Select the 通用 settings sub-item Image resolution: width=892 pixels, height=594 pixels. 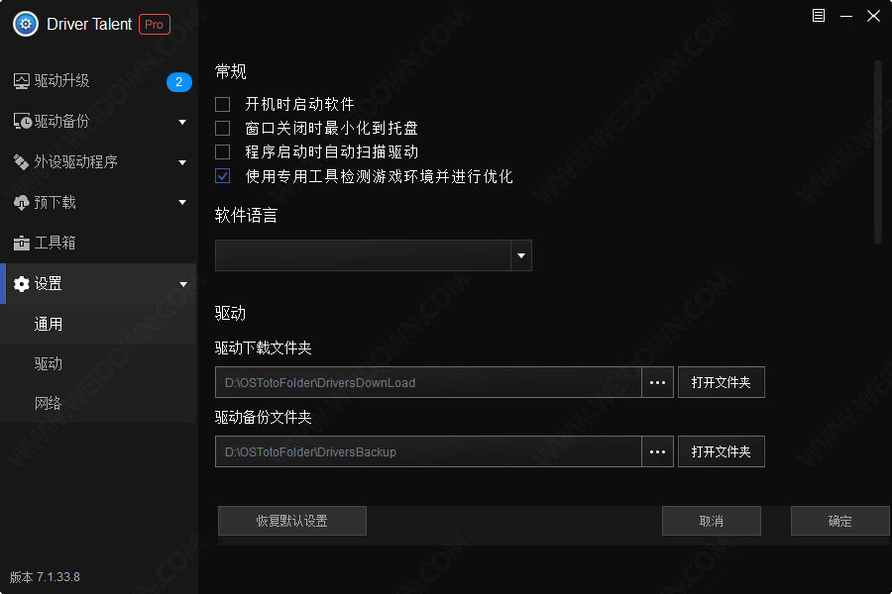click(98, 324)
